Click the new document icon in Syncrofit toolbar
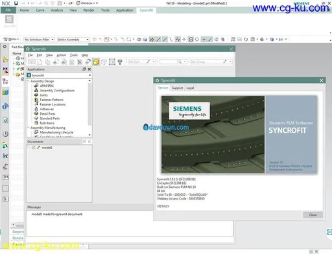 (x=40, y=62)
